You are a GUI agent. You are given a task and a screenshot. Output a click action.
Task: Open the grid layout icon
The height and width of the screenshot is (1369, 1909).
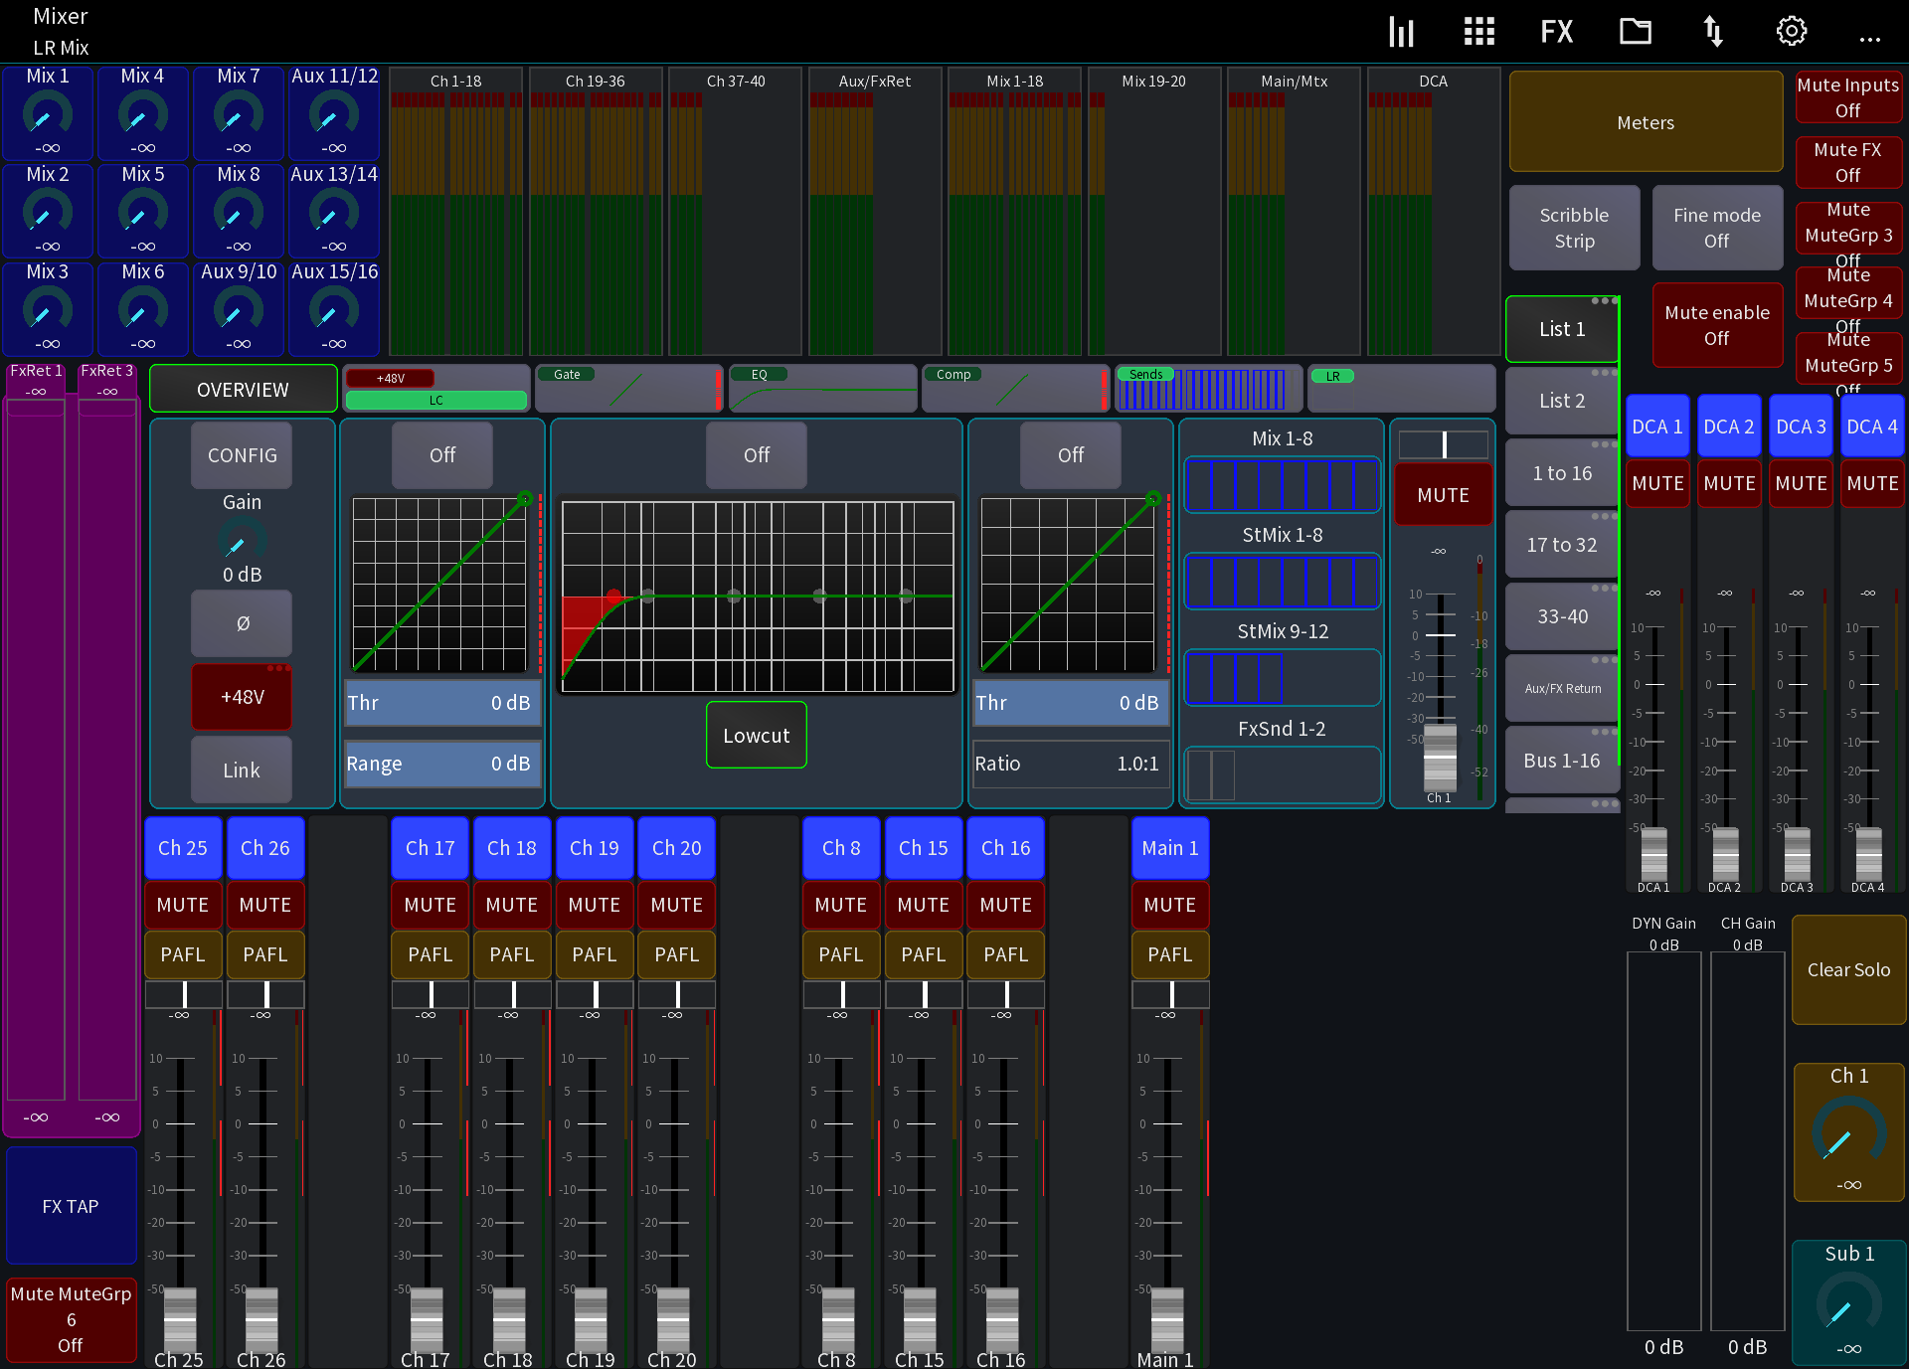pos(1478,32)
